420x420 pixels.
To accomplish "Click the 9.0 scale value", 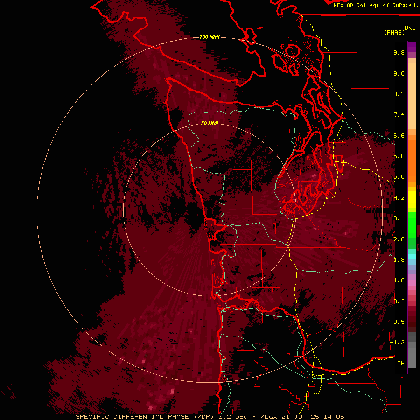I will point(399,73).
